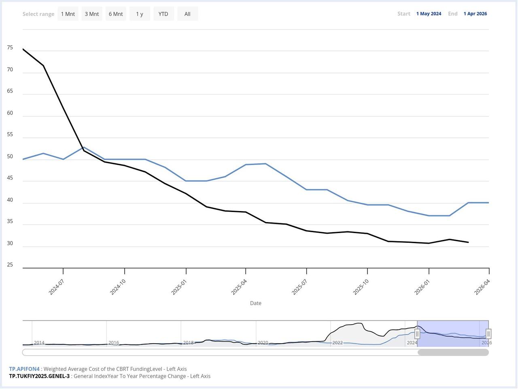Click the "Select range" label

point(38,13)
